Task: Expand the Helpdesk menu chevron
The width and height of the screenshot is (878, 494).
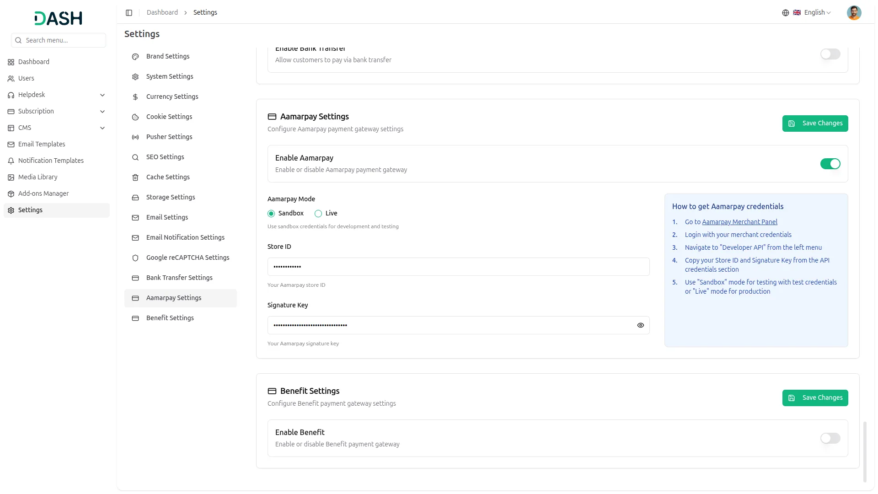Action: click(x=102, y=95)
